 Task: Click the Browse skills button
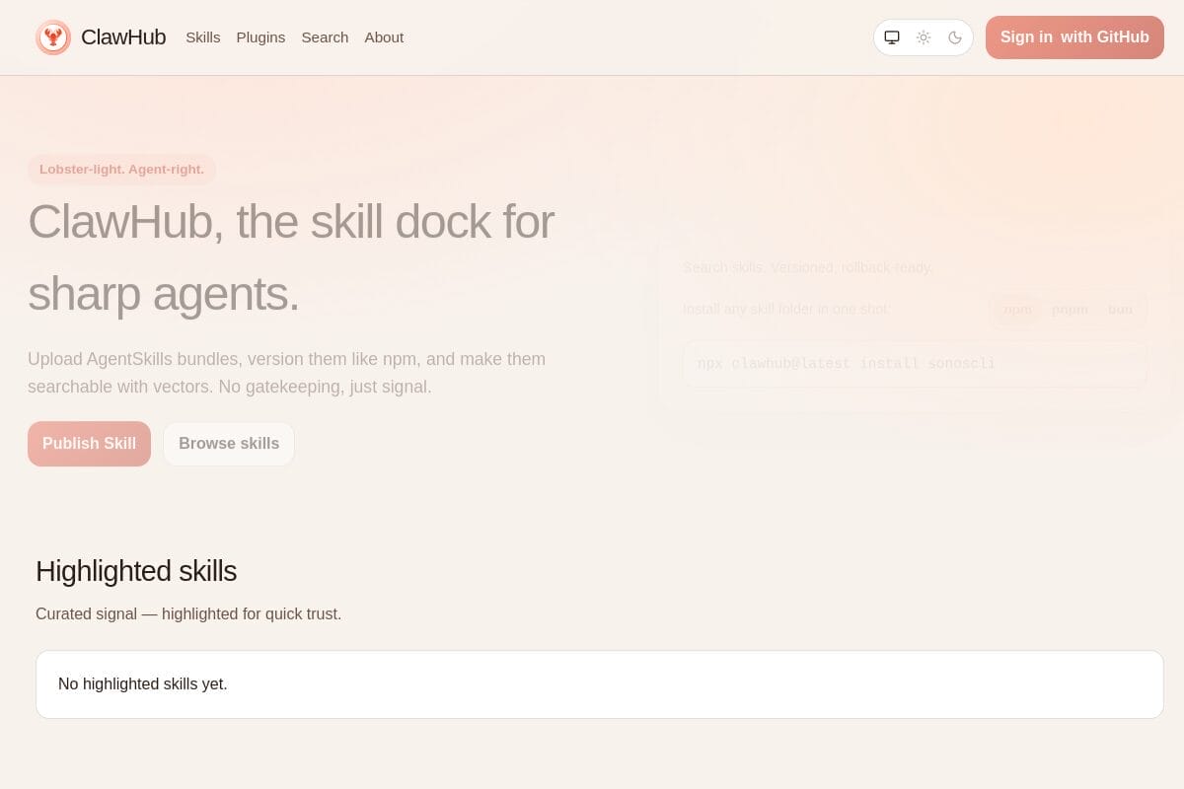tap(229, 443)
